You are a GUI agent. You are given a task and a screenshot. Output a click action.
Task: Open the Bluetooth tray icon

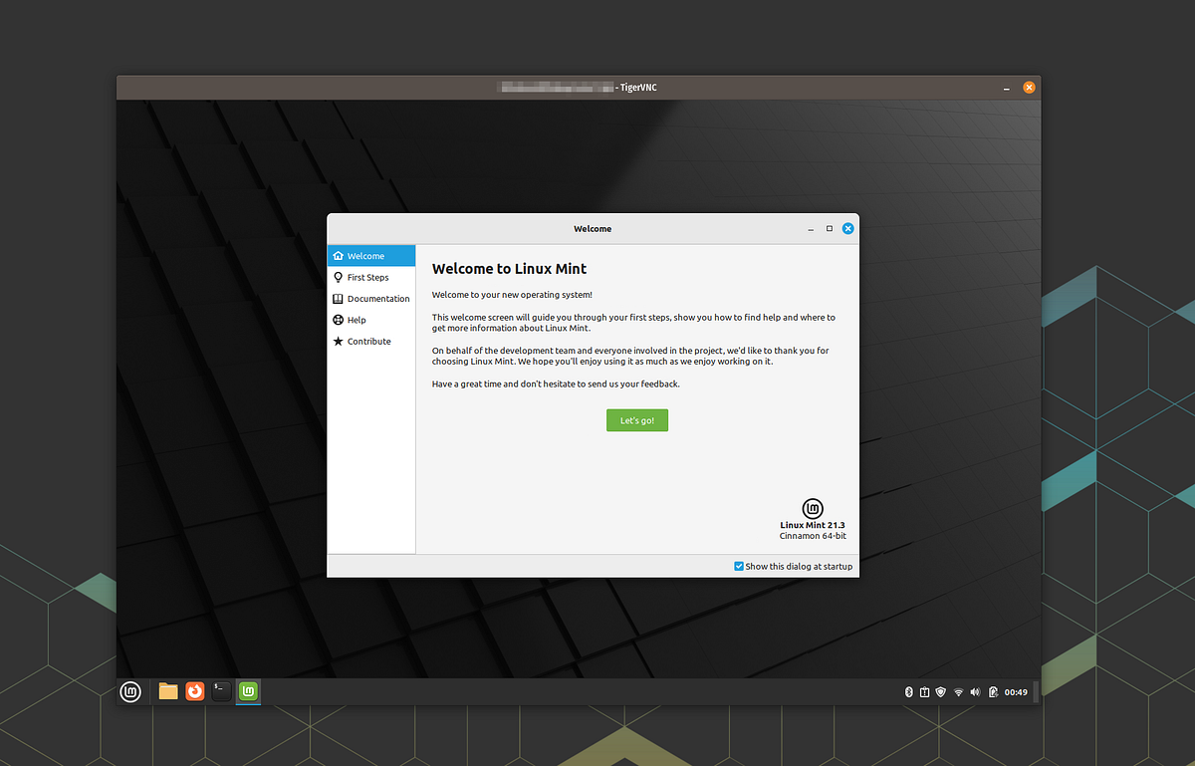(x=908, y=691)
